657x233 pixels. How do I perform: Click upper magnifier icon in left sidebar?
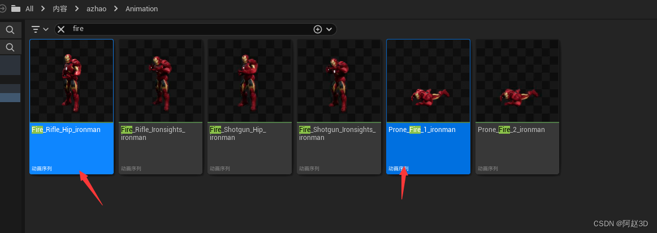pyautogui.click(x=10, y=30)
